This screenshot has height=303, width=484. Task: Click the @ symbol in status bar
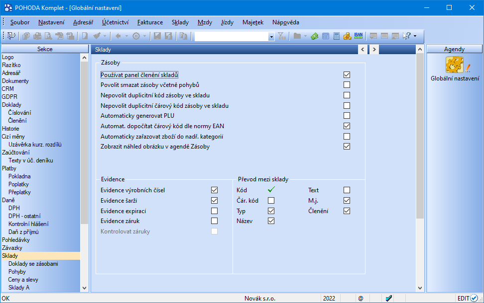click(x=361, y=298)
